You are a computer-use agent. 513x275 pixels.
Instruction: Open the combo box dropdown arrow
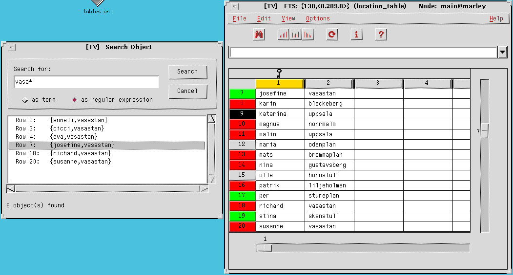click(502, 52)
